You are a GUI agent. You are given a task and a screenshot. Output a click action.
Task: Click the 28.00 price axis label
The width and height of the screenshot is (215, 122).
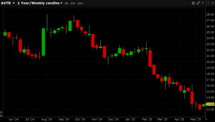tap(210, 14)
